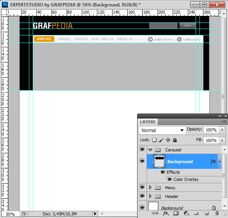Click the Layers panel resize grip corner

click(x=226, y=214)
